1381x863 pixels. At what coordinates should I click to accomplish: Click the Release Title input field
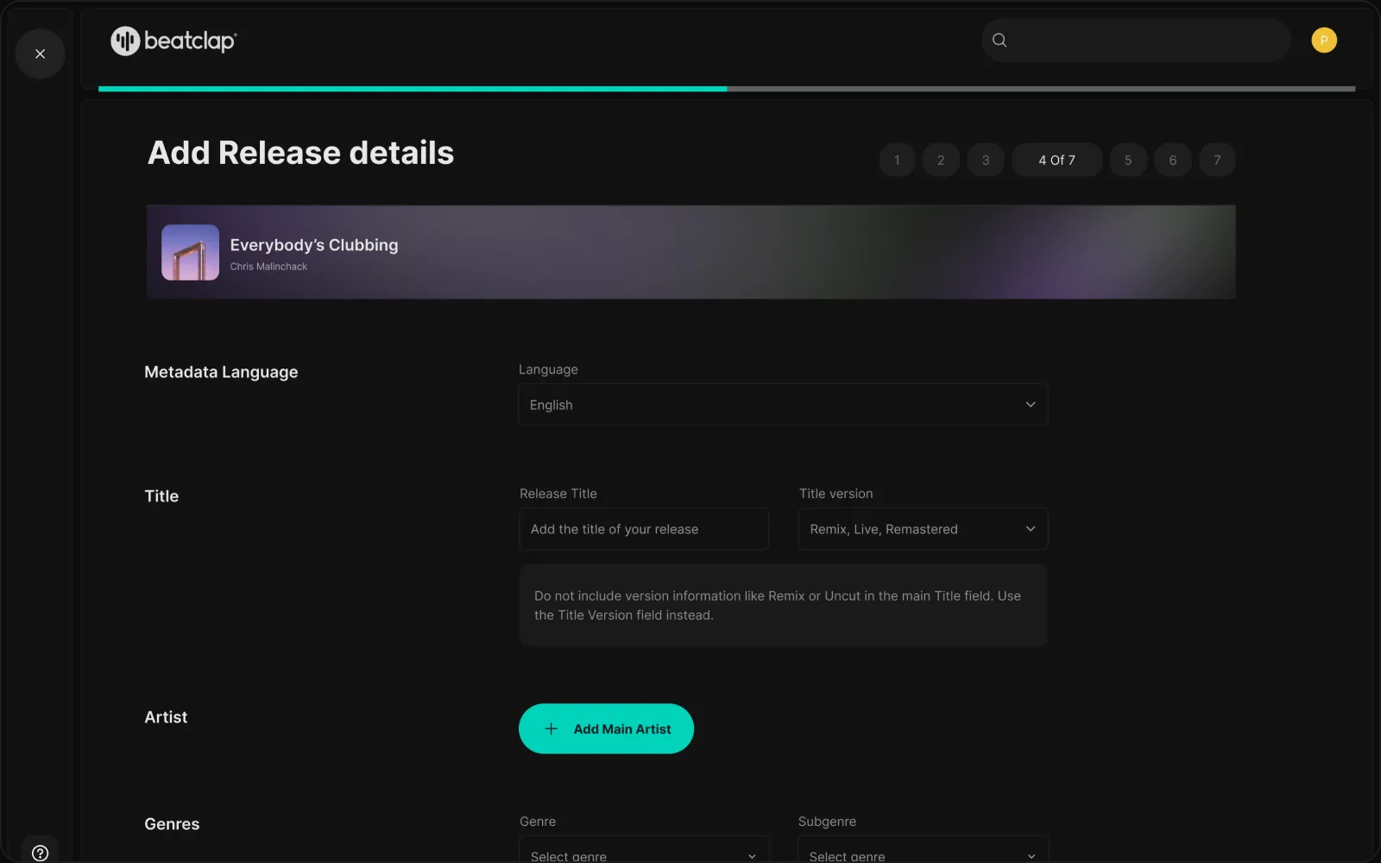644,529
